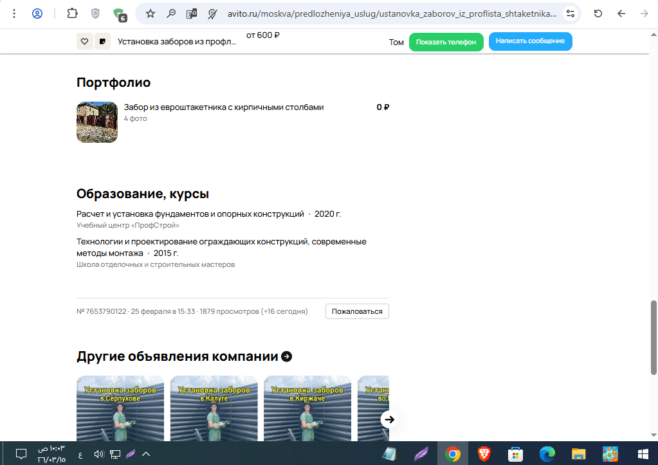Viewport: 658px width, 465px height.
Task: Click the Образование, курсы heading
Action: pos(143,194)
